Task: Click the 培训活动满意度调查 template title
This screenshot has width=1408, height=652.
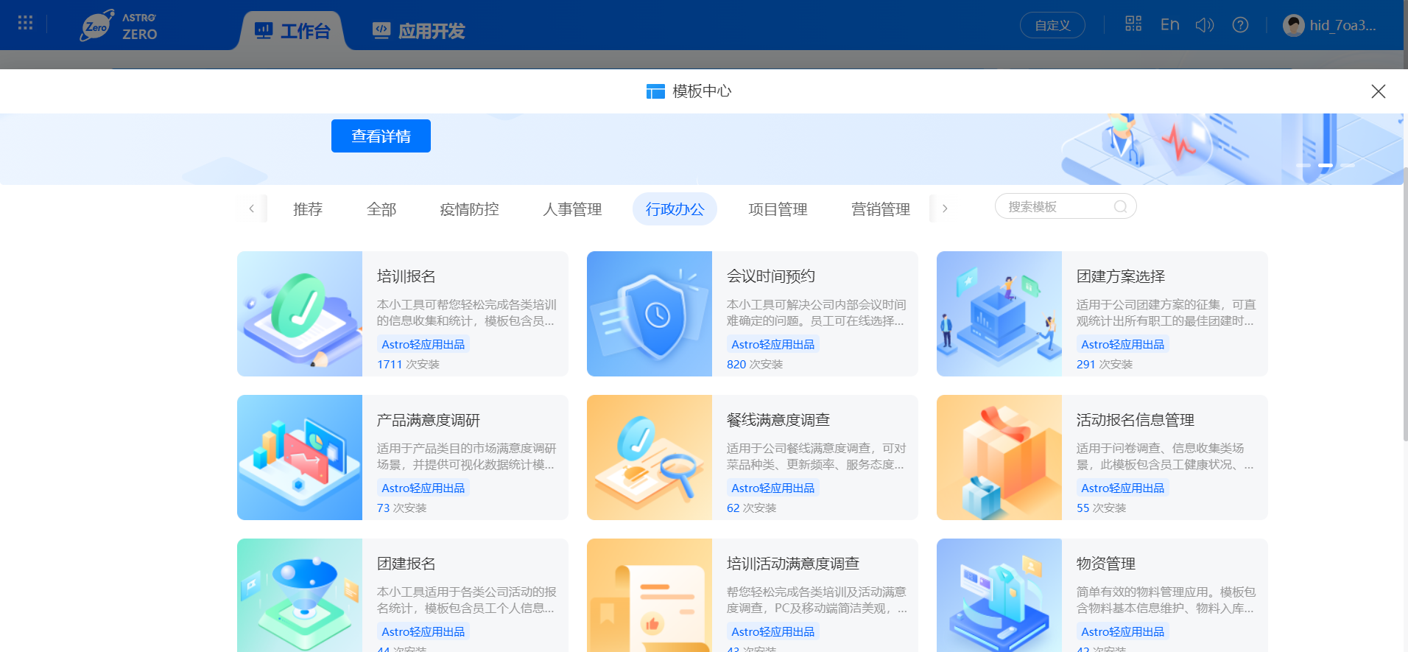Action: [793, 564]
